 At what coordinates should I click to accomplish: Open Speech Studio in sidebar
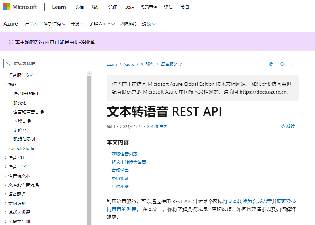22,148
